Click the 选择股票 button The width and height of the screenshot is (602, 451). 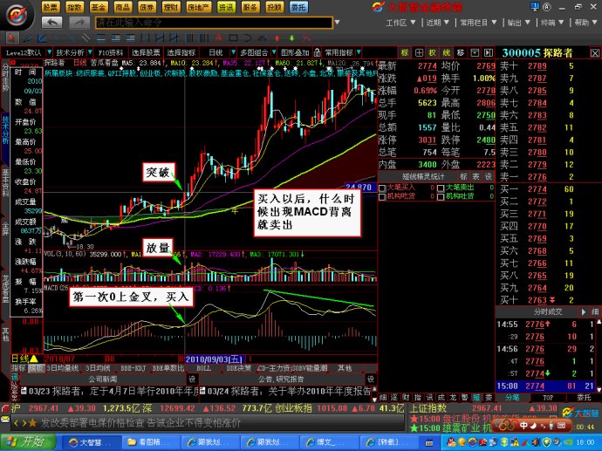[146, 52]
